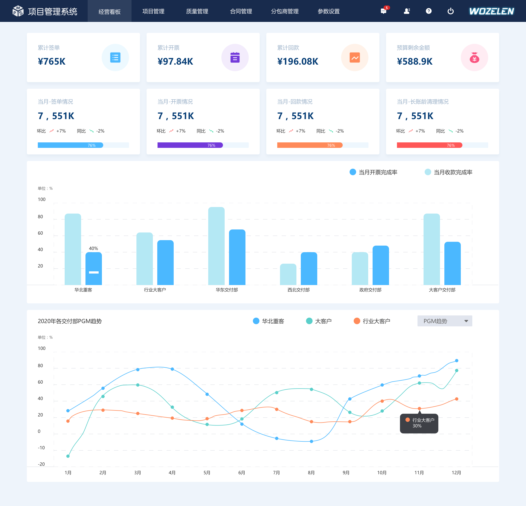Open the 累计签单 ¥765K card
The width and height of the screenshot is (526, 506).
click(x=83, y=58)
